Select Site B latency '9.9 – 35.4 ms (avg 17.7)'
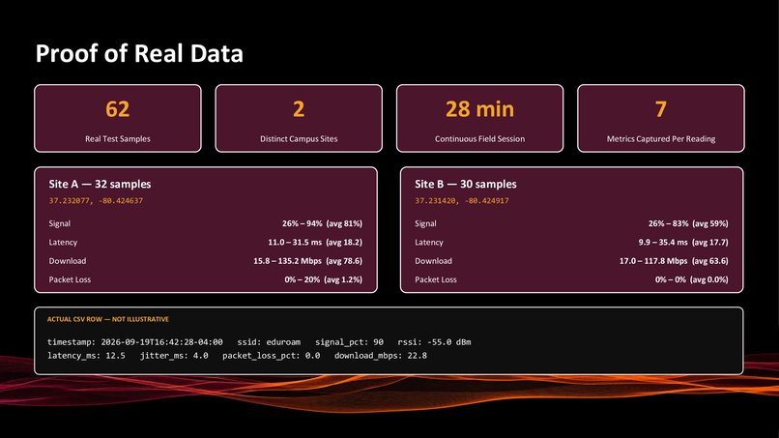This screenshot has width=779, height=438. [x=683, y=242]
